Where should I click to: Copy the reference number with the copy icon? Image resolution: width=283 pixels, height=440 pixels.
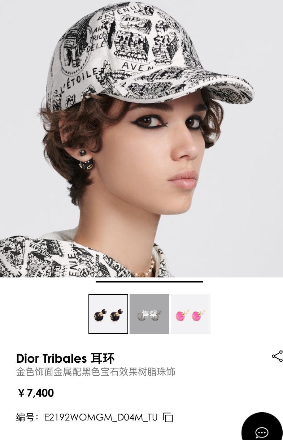pyautogui.click(x=168, y=418)
